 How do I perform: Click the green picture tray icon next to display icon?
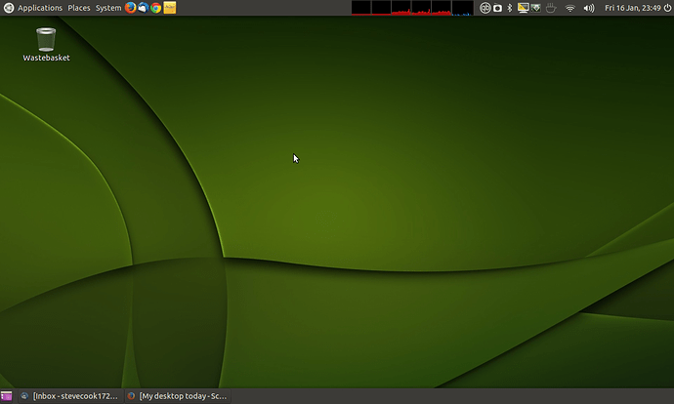click(x=535, y=8)
